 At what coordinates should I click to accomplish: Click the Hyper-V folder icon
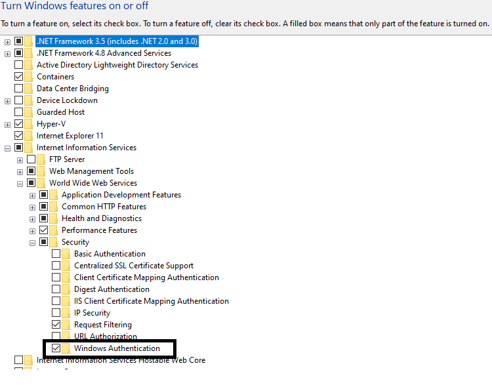tap(29, 124)
